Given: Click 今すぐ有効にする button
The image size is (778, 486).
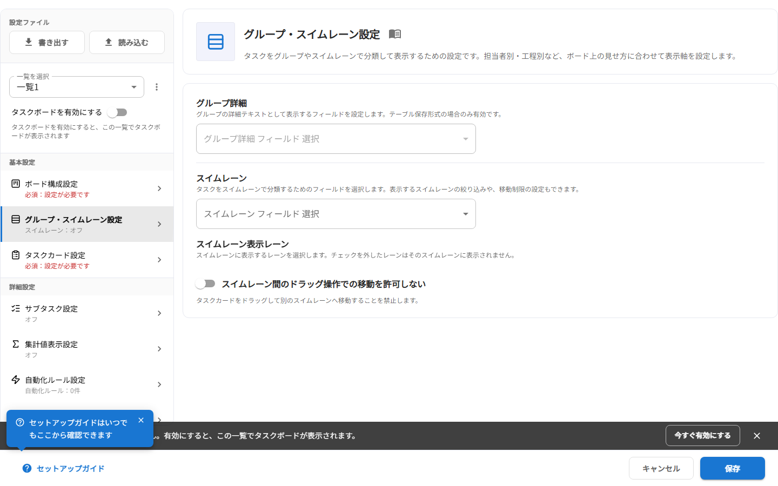Looking at the screenshot, I should pyautogui.click(x=703, y=435).
